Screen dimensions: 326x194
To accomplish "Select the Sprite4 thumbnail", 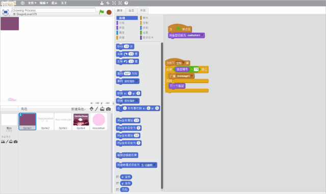I will [81, 121].
